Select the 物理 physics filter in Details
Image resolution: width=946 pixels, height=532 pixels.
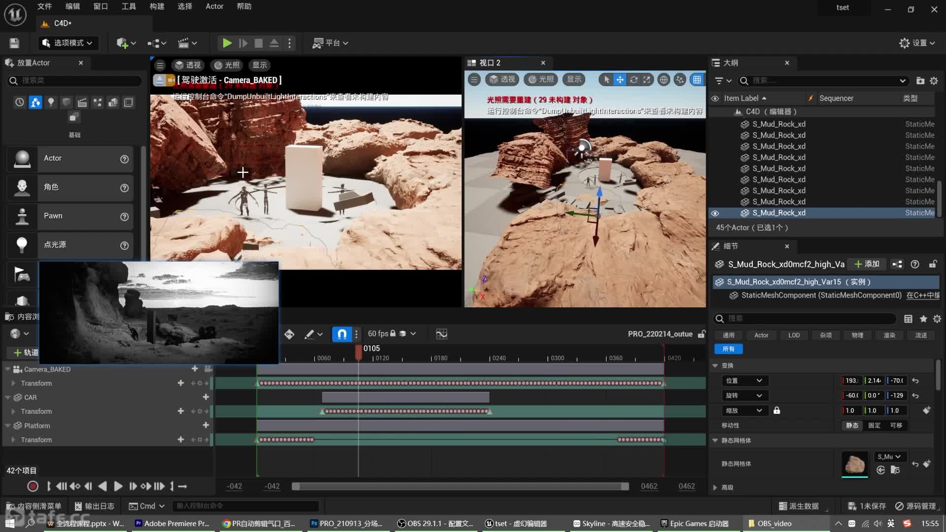tap(857, 335)
